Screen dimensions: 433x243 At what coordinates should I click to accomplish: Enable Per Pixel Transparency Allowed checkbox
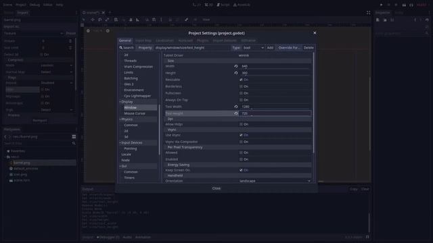[241, 153]
